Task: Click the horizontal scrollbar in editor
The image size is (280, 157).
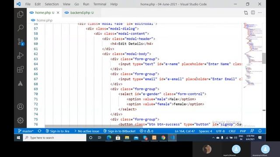Action: [94, 126]
